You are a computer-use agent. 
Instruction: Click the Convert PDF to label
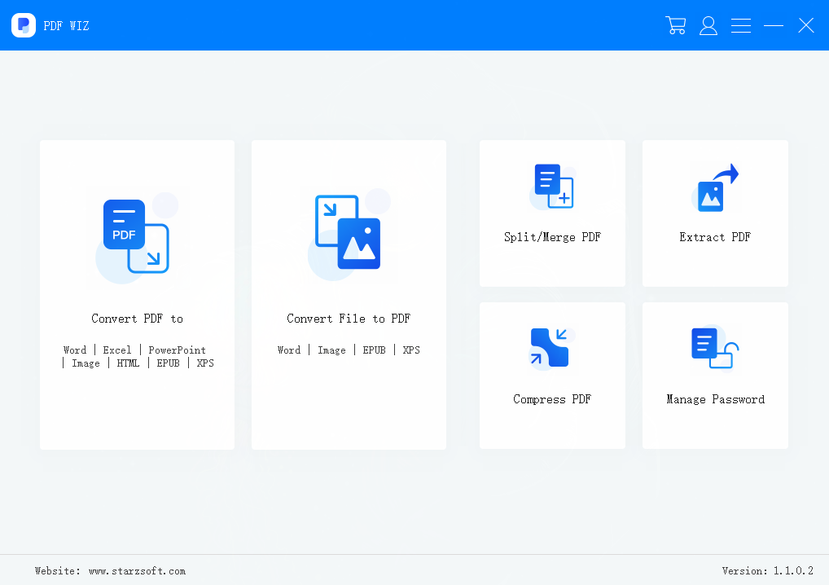137,319
